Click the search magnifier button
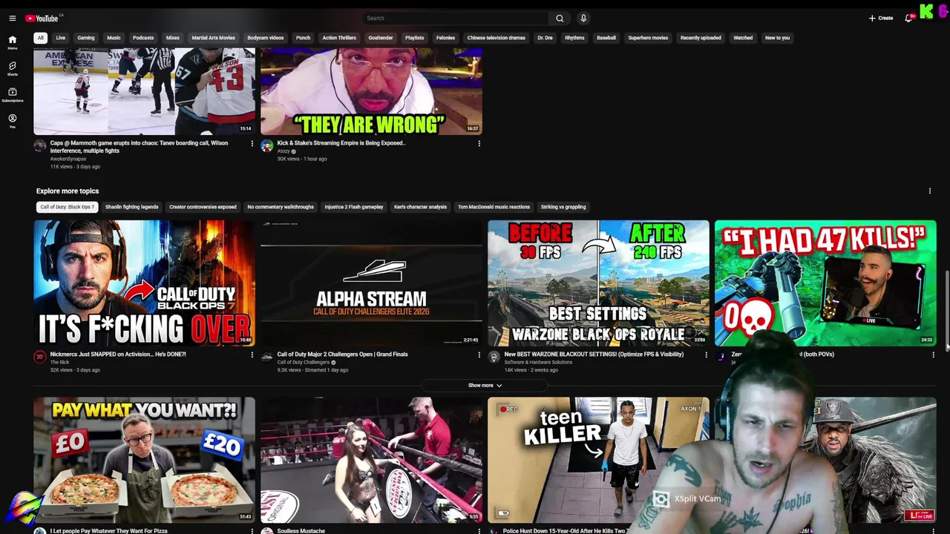 [x=560, y=19]
